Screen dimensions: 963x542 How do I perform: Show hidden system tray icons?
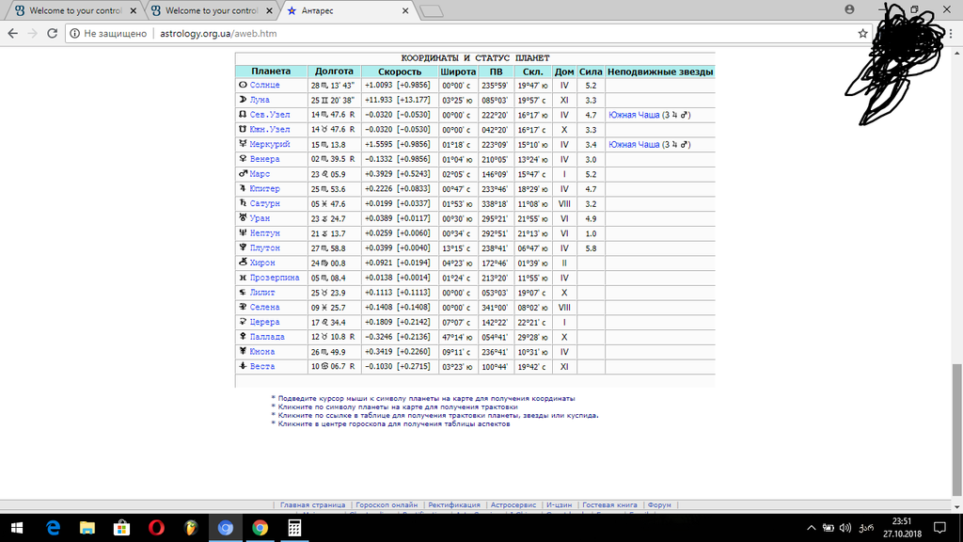812,528
